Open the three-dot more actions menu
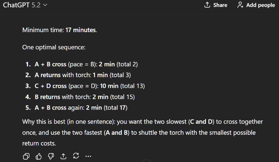The width and height of the screenshot is (279, 162). (x=88, y=156)
